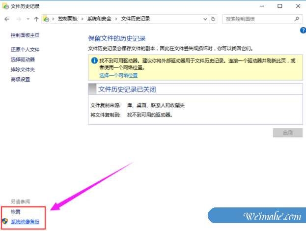Refresh the page with refresh button
Screen dimensions: 306x231
point(213,19)
